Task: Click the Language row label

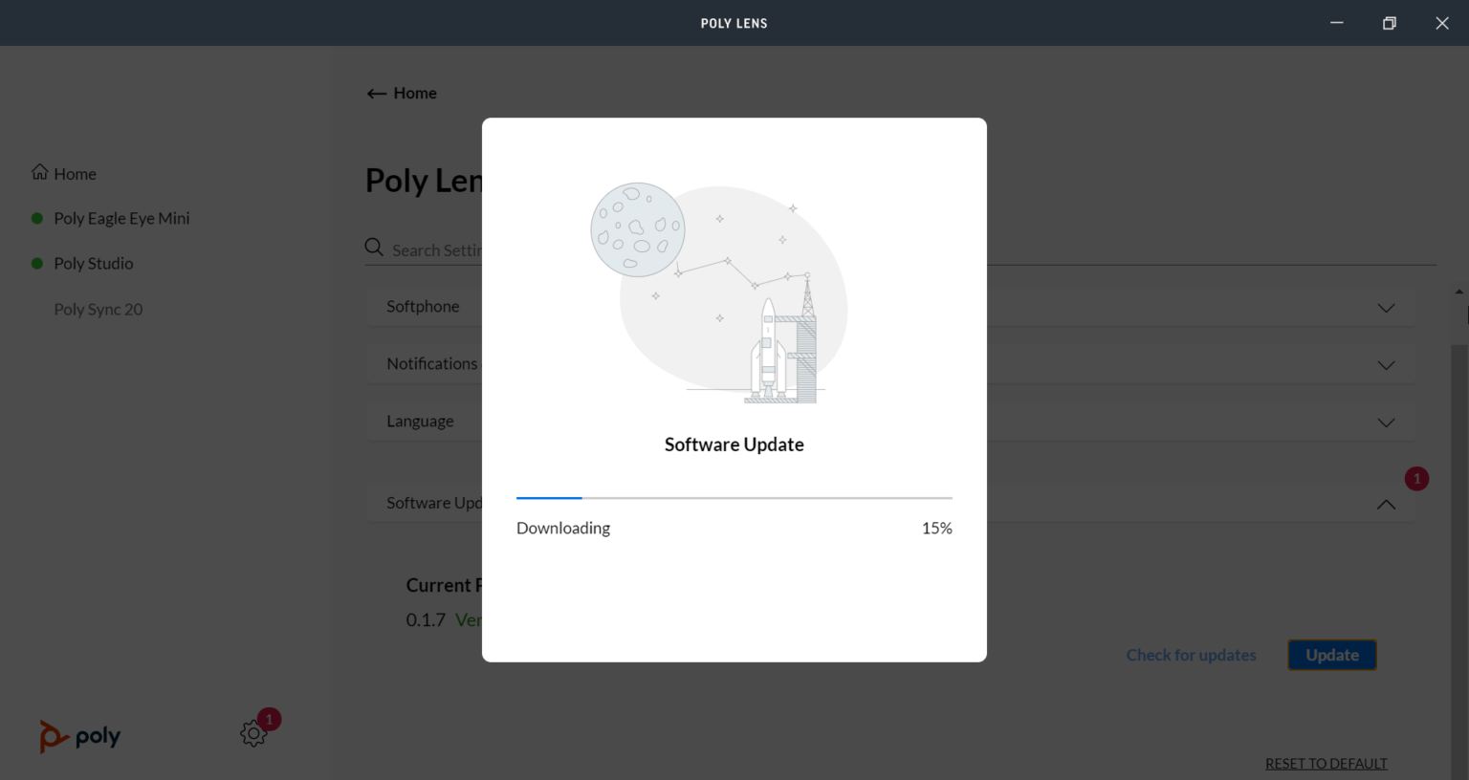Action: (420, 421)
